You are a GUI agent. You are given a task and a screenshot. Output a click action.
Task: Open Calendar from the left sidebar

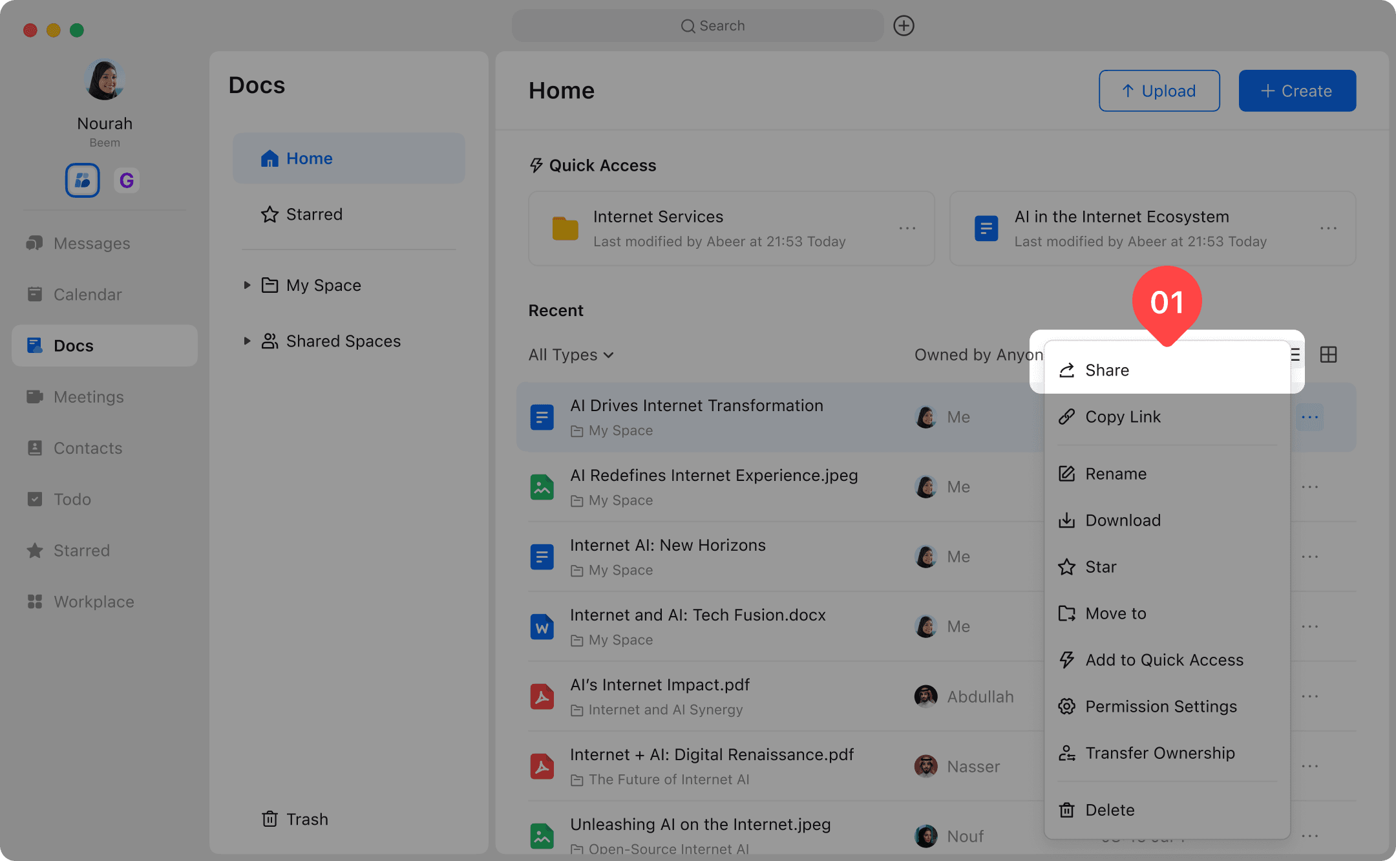[x=87, y=295]
